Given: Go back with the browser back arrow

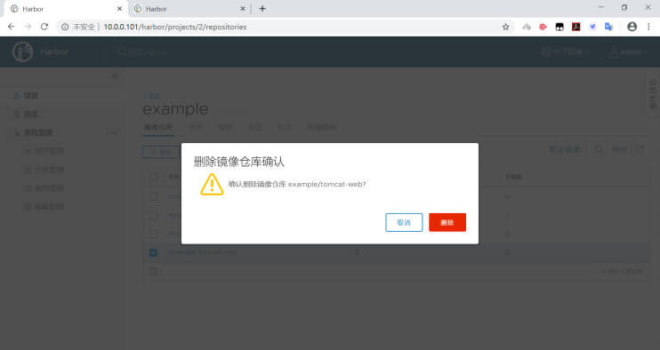Looking at the screenshot, I should (12, 27).
